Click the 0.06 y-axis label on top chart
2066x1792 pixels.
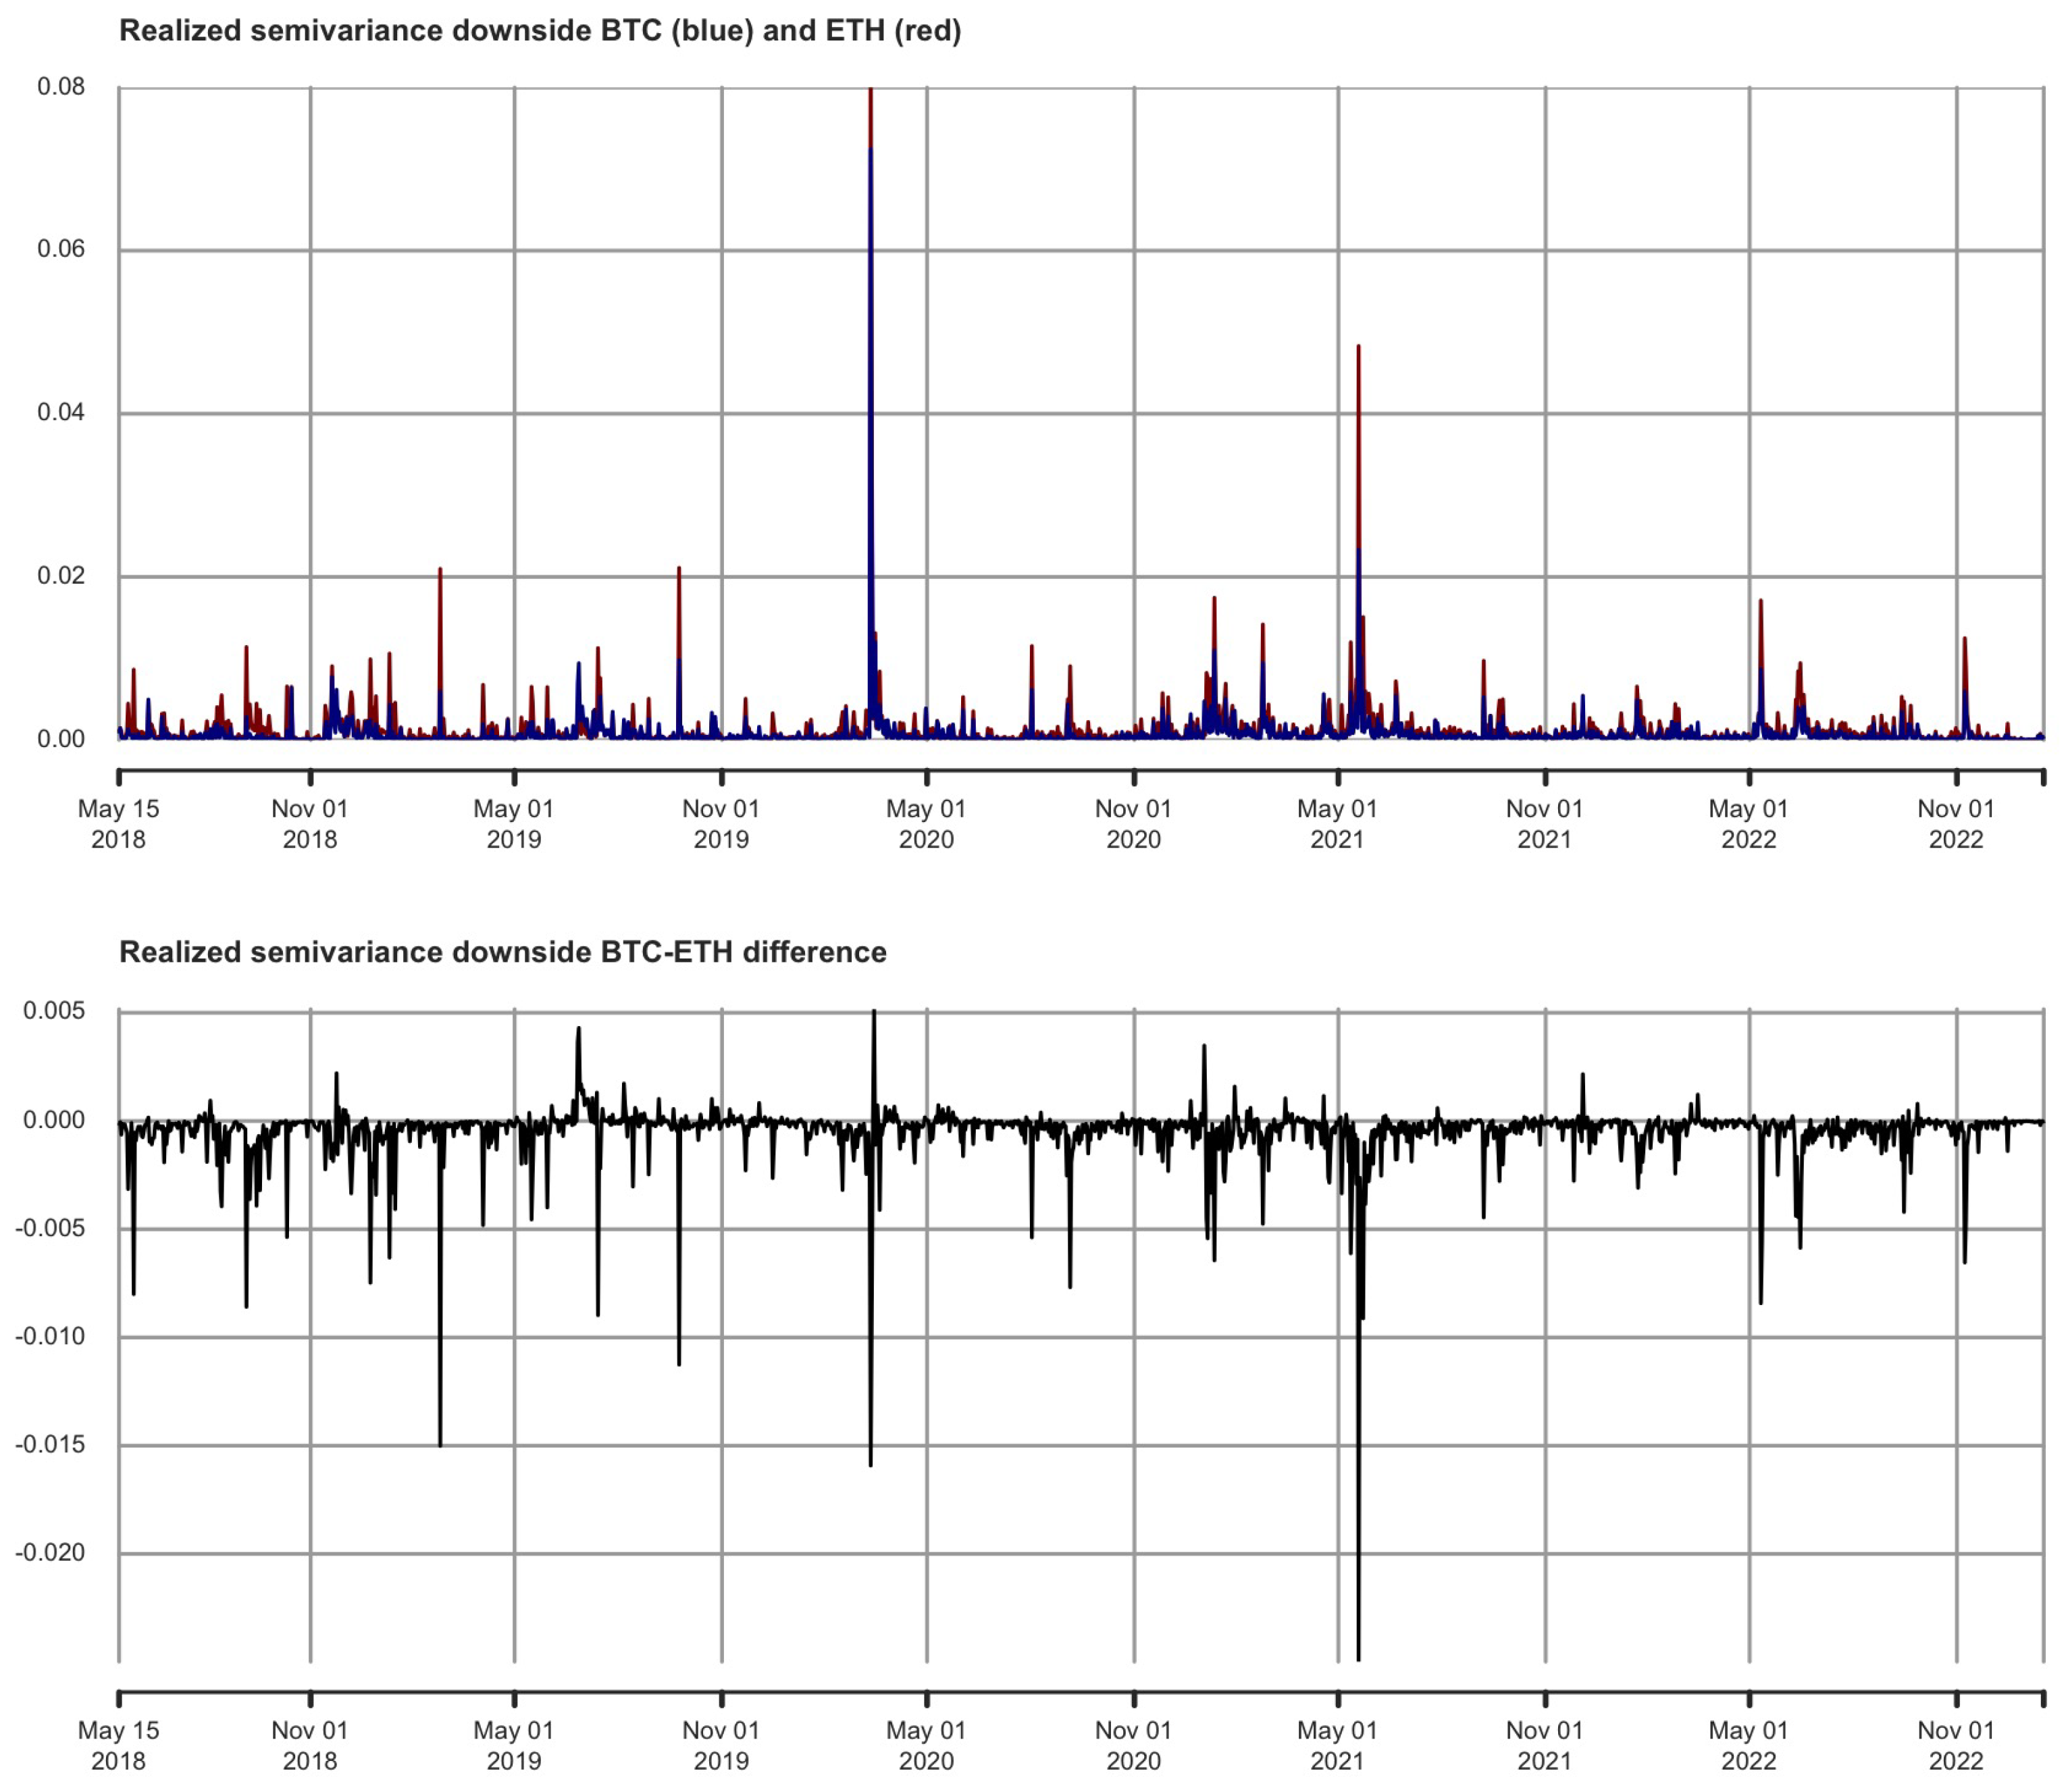[x=61, y=249]
